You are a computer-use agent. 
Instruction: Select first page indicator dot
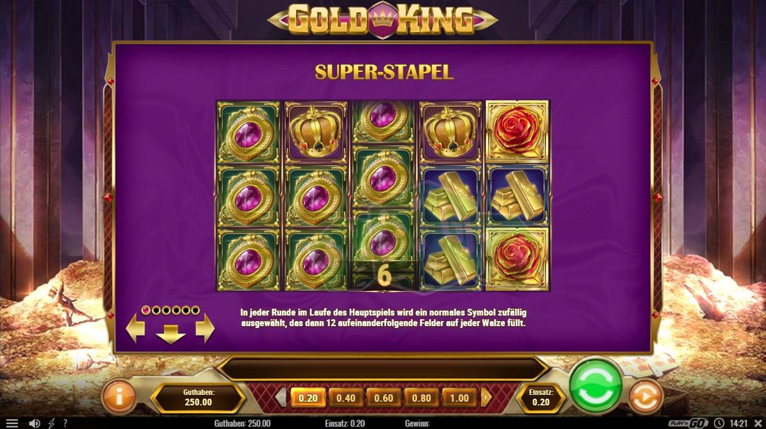(x=146, y=310)
